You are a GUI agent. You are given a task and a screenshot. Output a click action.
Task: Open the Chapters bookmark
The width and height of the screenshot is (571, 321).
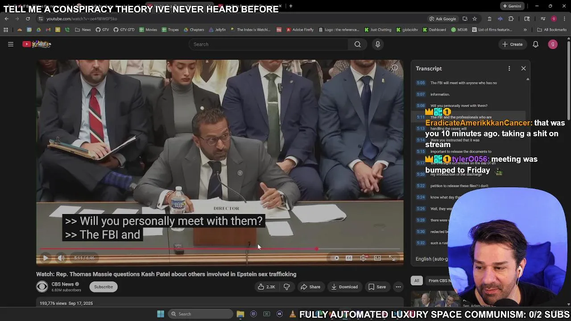coord(194,30)
